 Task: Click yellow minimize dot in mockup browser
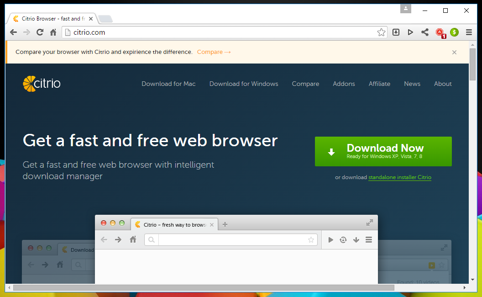(113, 223)
